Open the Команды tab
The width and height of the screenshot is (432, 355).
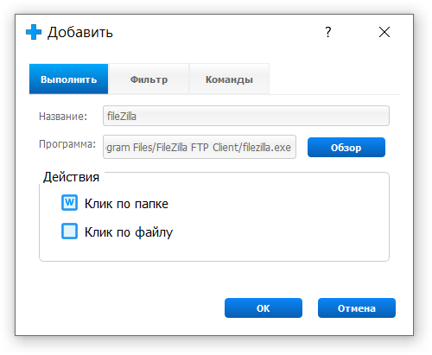pos(229,79)
